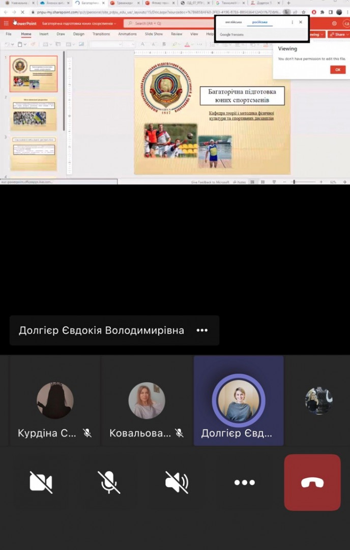Expand the presentation file name dropdown

pos(115,23)
